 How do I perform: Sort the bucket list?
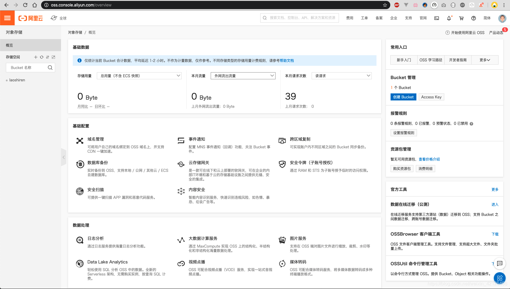(48, 57)
